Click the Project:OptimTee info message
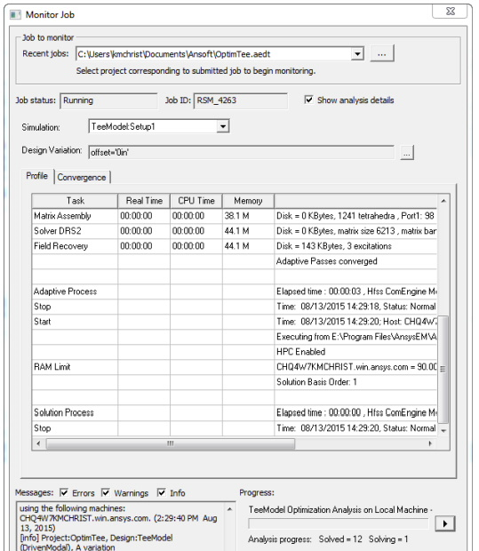The width and height of the screenshot is (479, 551). 97,542
